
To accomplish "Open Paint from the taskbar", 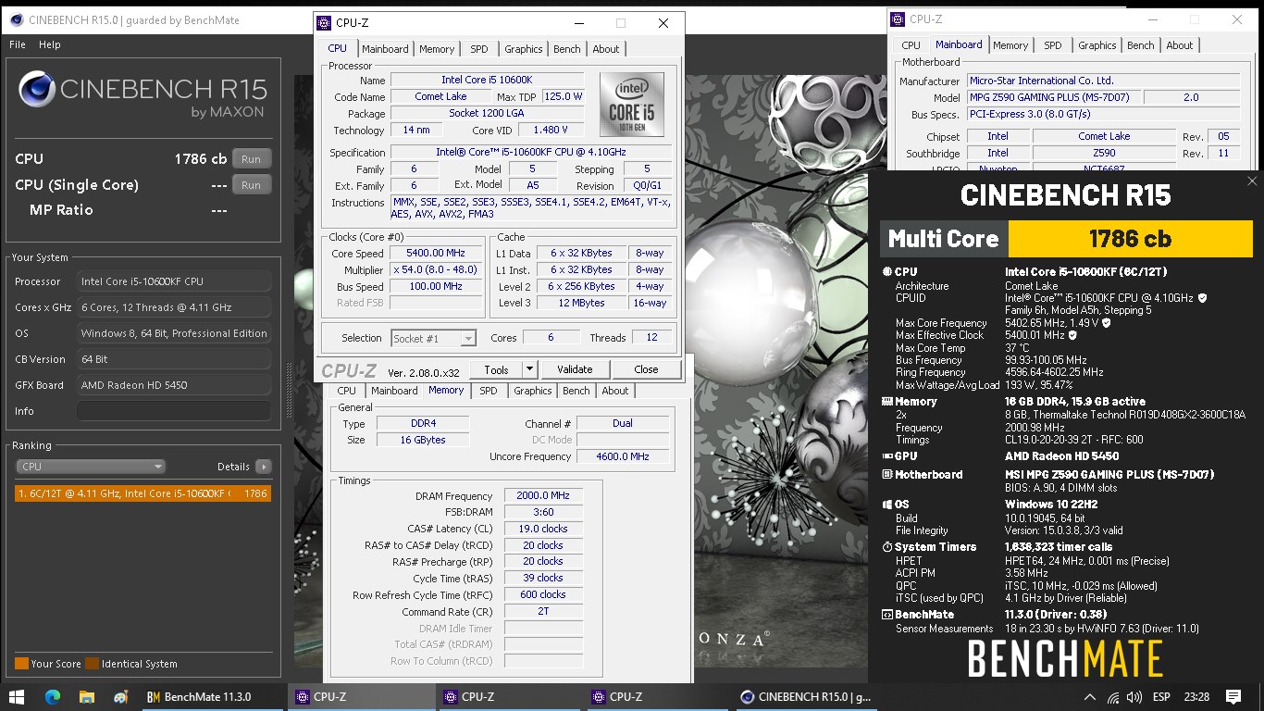I will tap(120, 696).
